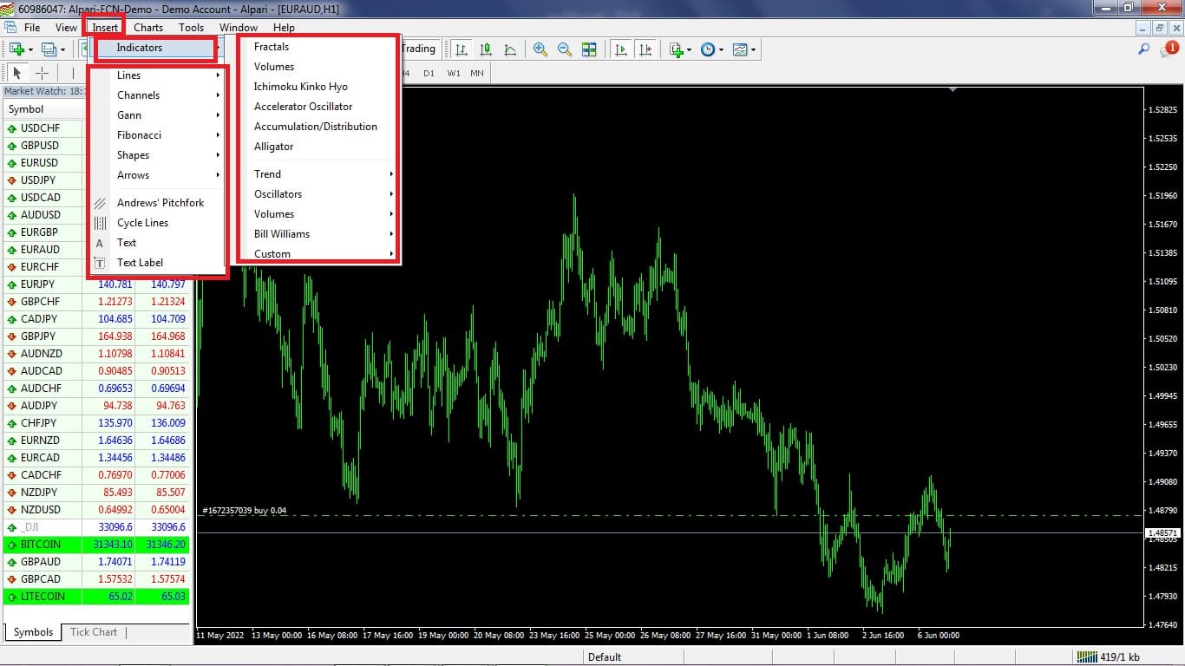Choose Accumulation/Distribution indicator
This screenshot has height=666, width=1185.
(316, 127)
